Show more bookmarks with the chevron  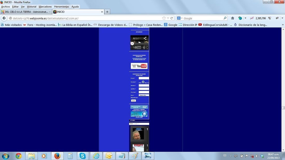[x=283, y=25]
